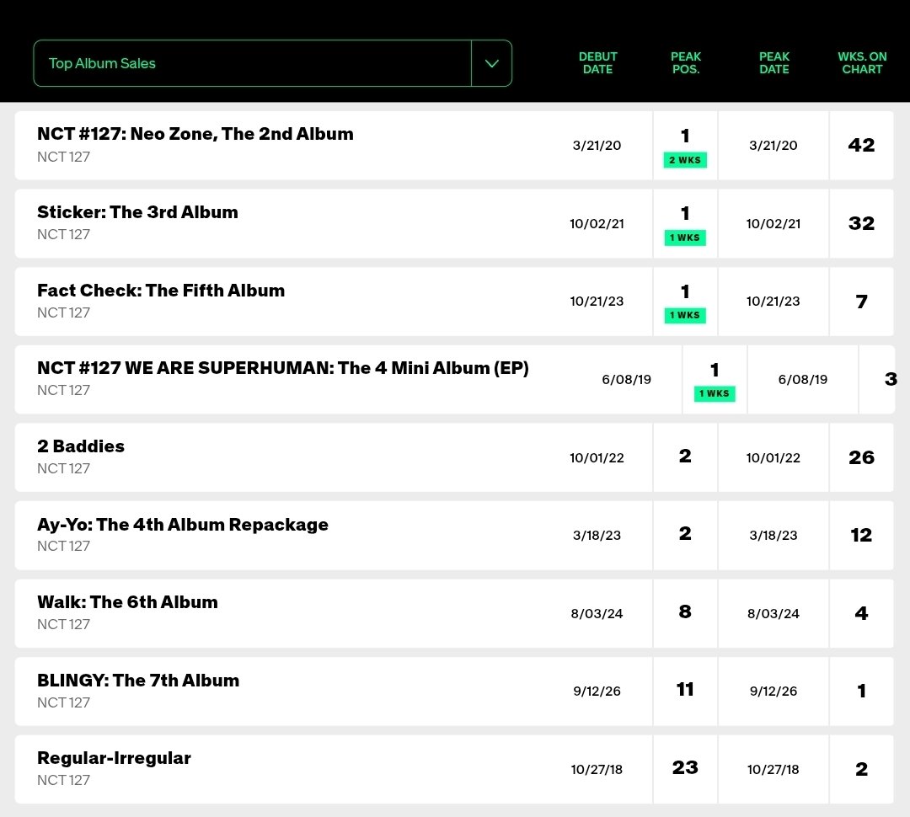
Task: Click peak date 3/21/20 for Neo Zone
Action: click(x=773, y=146)
